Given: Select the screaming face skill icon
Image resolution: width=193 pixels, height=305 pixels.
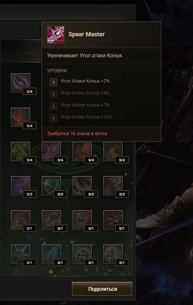Looking at the screenshot, I should click(x=82, y=220).
